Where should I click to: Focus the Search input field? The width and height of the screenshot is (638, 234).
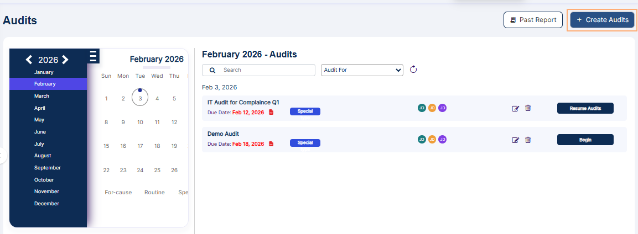point(259,70)
